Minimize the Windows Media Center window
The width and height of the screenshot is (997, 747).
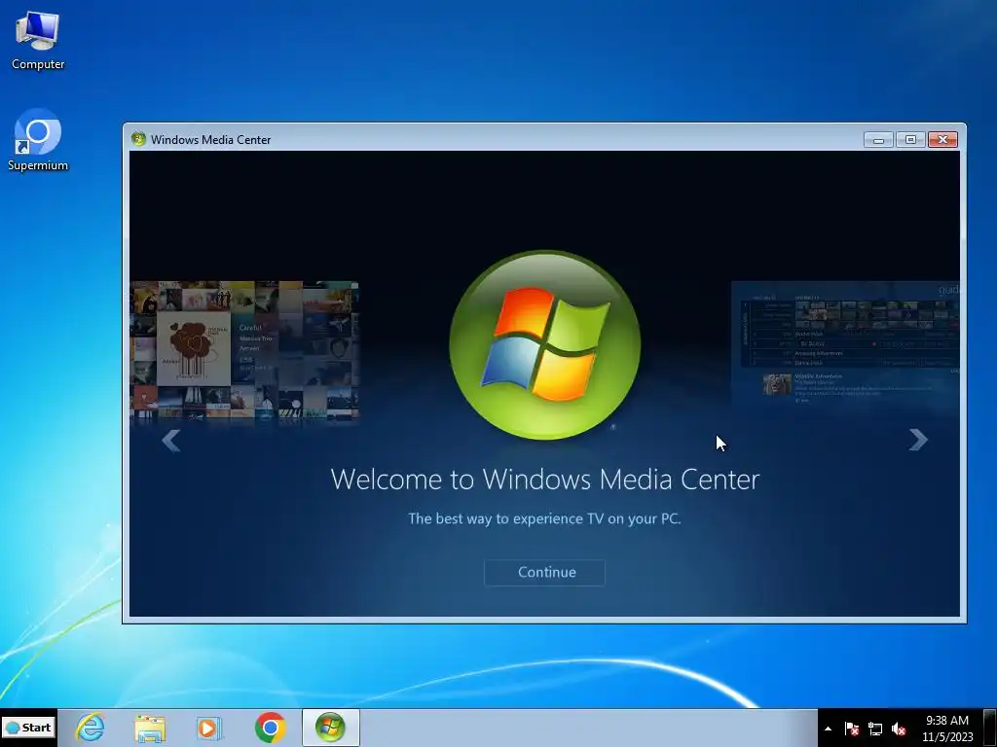pyautogui.click(x=878, y=140)
